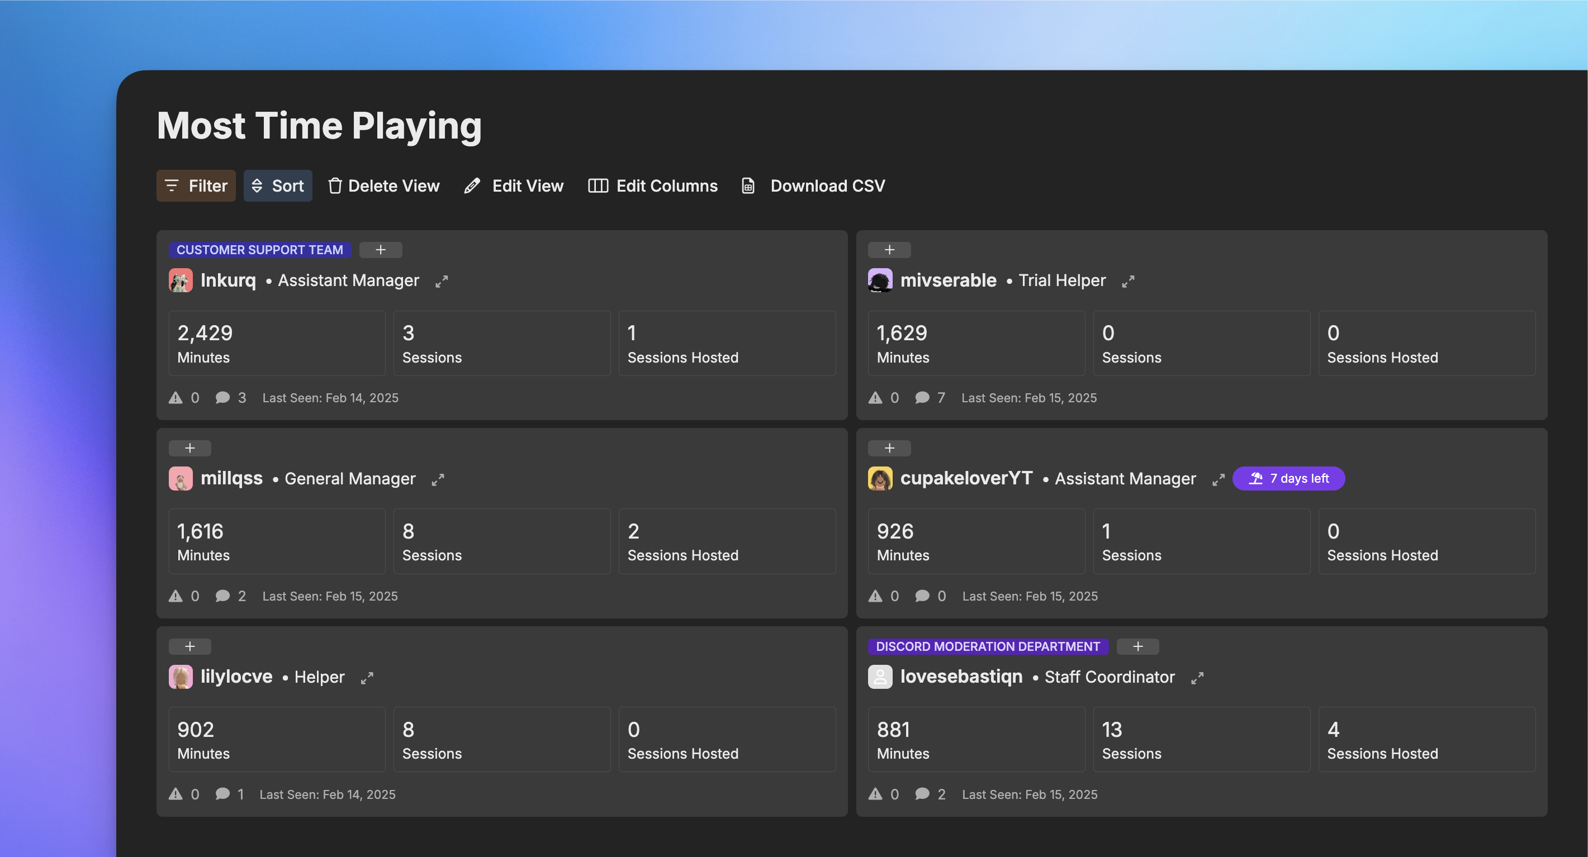Open lovesebastiqn's username link
This screenshot has height=857, width=1588.
click(961, 677)
